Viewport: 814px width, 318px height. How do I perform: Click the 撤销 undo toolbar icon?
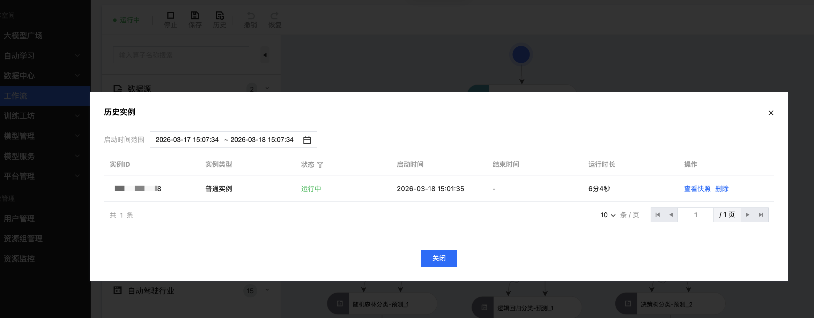click(251, 15)
